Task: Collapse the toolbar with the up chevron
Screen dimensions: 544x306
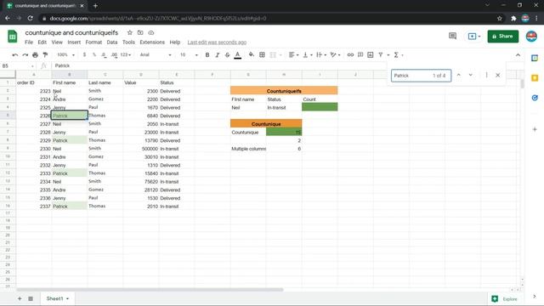Action: tap(518, 54)
